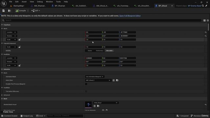Open the SKM_Ghoul mesh dropdown
Screen dimensions: 210x118
(x=106, y=103)
